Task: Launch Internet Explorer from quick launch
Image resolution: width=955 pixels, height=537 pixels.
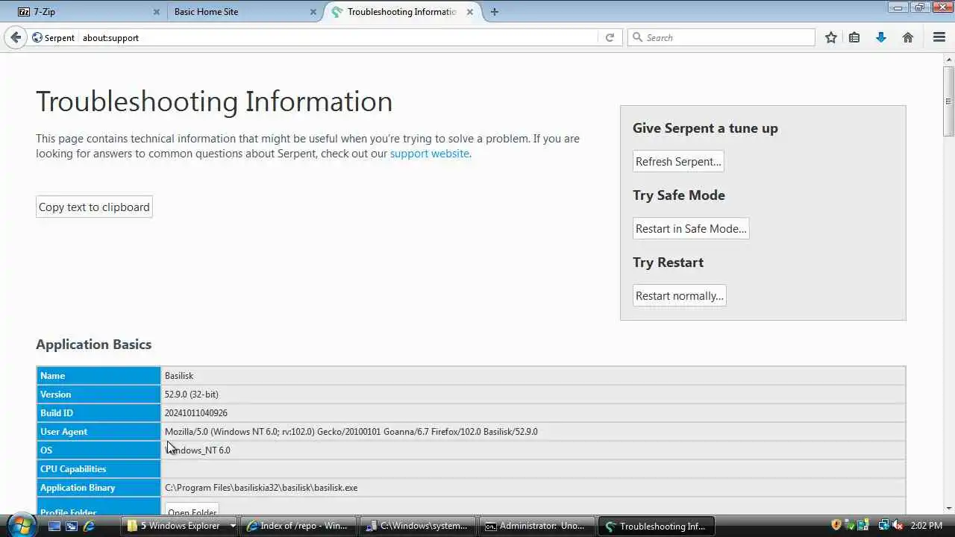Action: pos(89,526)
